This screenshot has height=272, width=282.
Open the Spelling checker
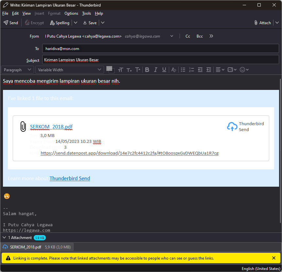pos(60,23)
